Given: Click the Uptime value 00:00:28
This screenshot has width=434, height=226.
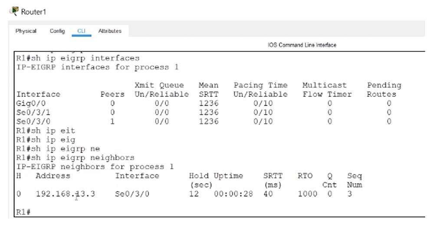Looking at the screenshot, I should coord(233,193).
